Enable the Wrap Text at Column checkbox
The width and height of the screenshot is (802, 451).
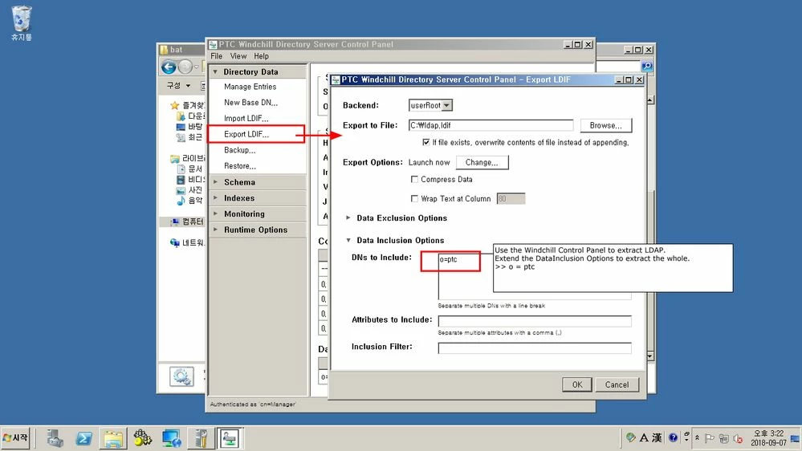pos(414,198)
